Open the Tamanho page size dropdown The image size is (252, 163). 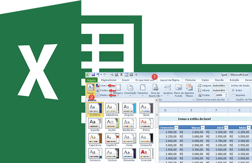143,90
